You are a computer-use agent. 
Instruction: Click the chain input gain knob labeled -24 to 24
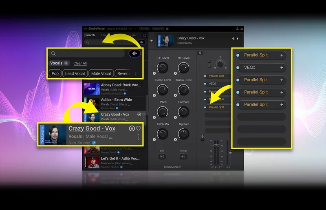coord(220,63)
